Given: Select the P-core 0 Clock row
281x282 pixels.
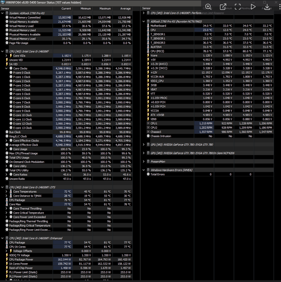Looking at the screenshot, I should pos(22,73).
